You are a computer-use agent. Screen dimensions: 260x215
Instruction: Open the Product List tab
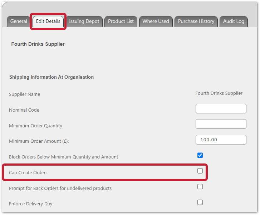click(x=121, y=21)
